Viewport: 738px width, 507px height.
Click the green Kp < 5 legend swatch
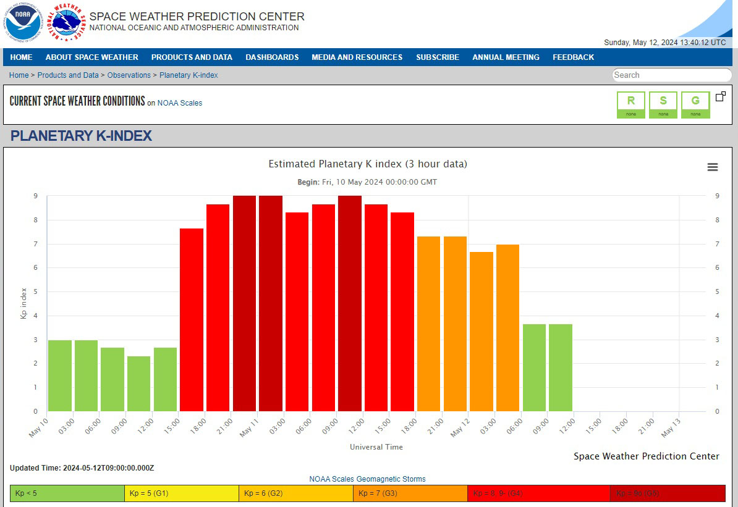tap(67, 493)
